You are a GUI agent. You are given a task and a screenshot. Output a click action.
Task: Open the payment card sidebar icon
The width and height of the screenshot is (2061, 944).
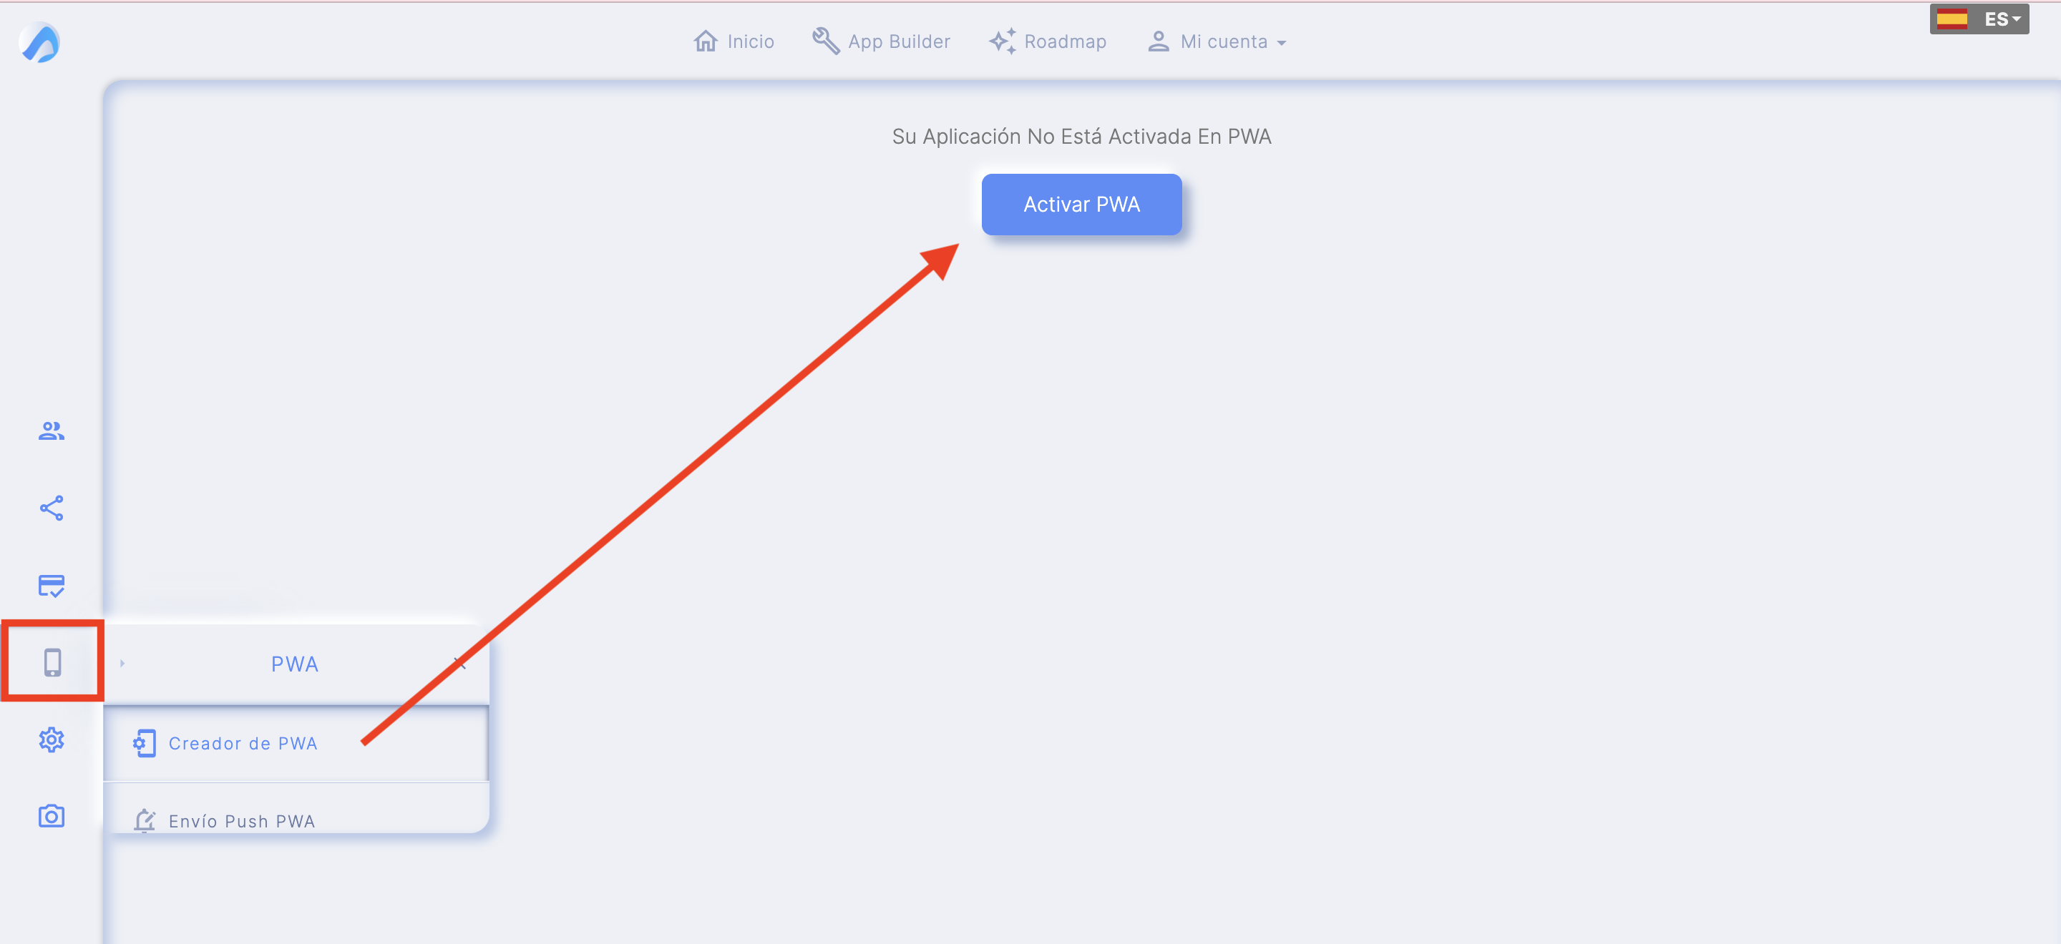(x=52, y=586)
